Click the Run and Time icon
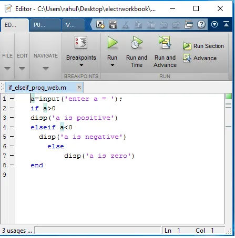This screenshot has height=238, width=235. [x=137, y=42]
